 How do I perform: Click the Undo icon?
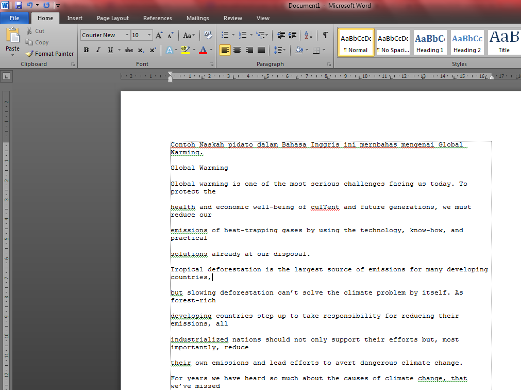[29, 5]
